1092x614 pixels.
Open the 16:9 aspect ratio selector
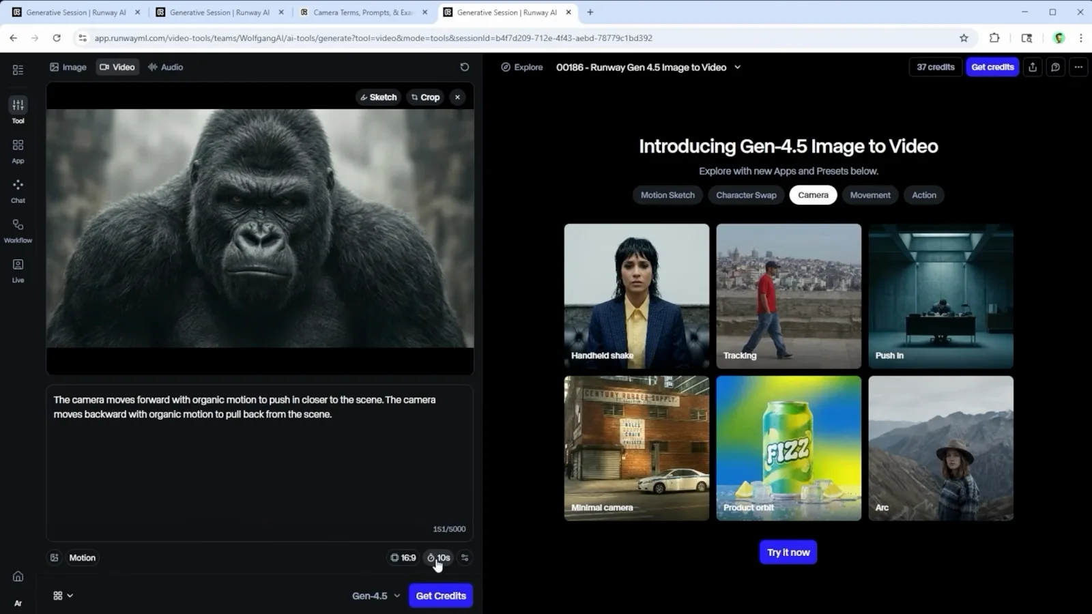coord(403,557)
